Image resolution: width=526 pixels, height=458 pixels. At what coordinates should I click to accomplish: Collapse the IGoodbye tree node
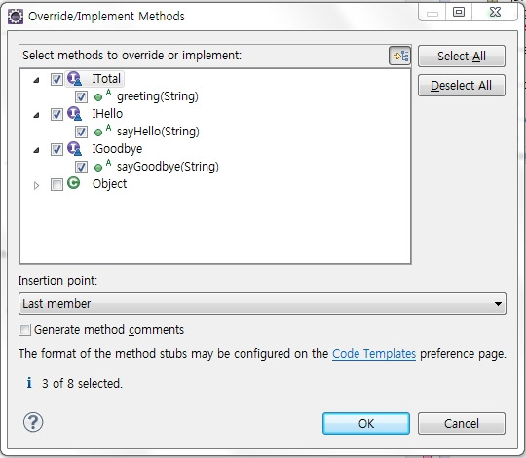(x=36, y=150)
